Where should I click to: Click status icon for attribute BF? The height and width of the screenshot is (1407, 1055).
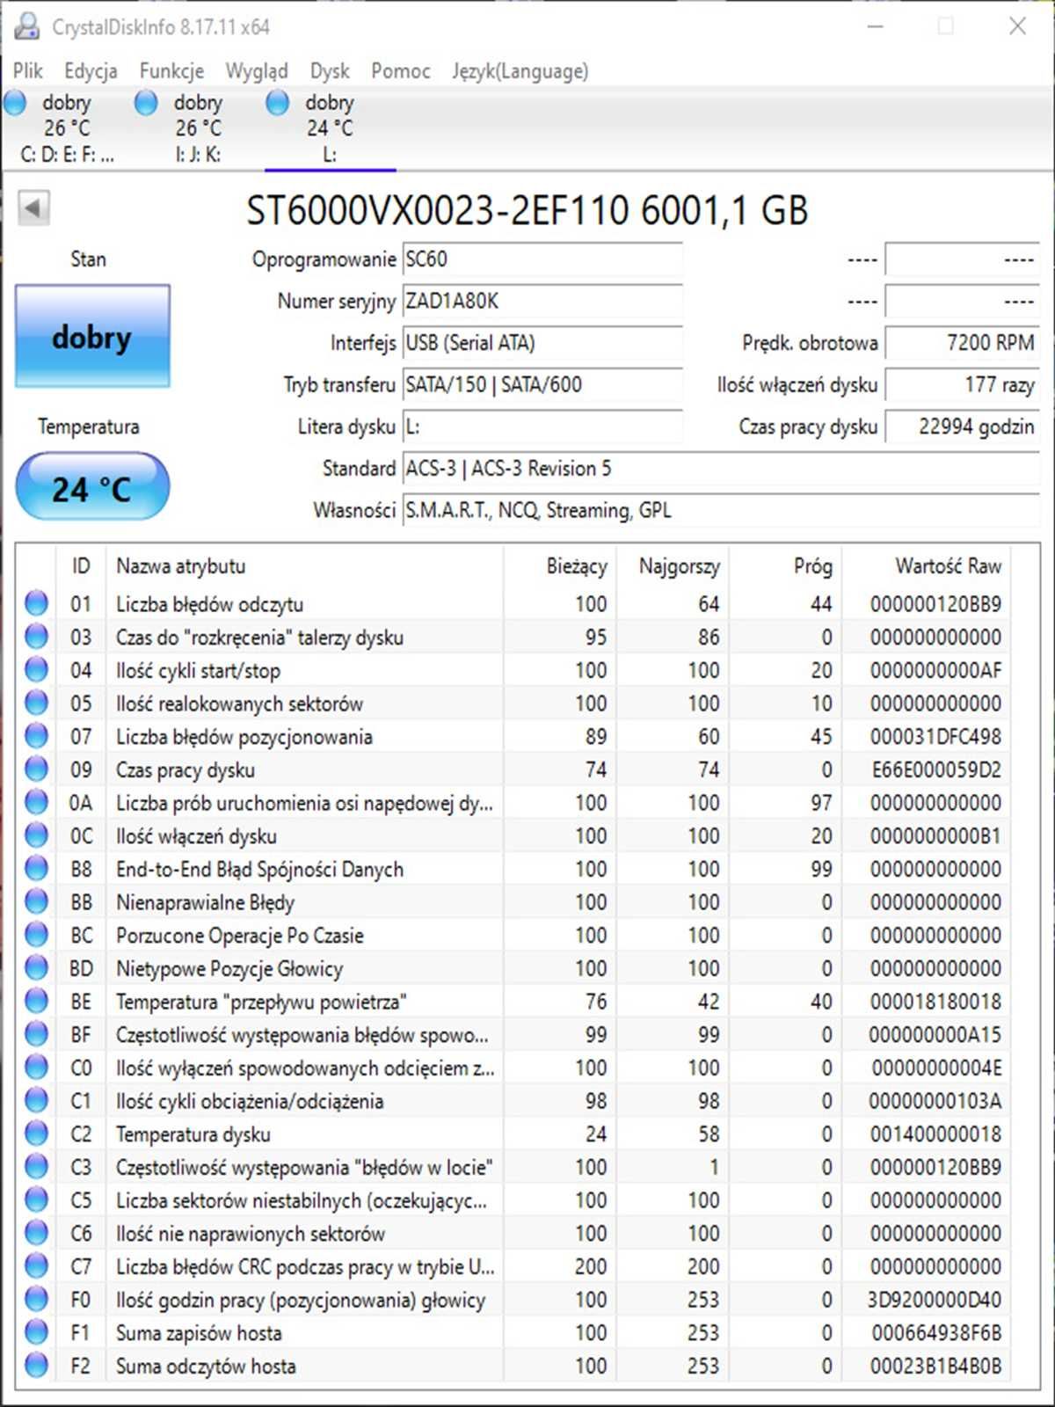[36, 1034]
